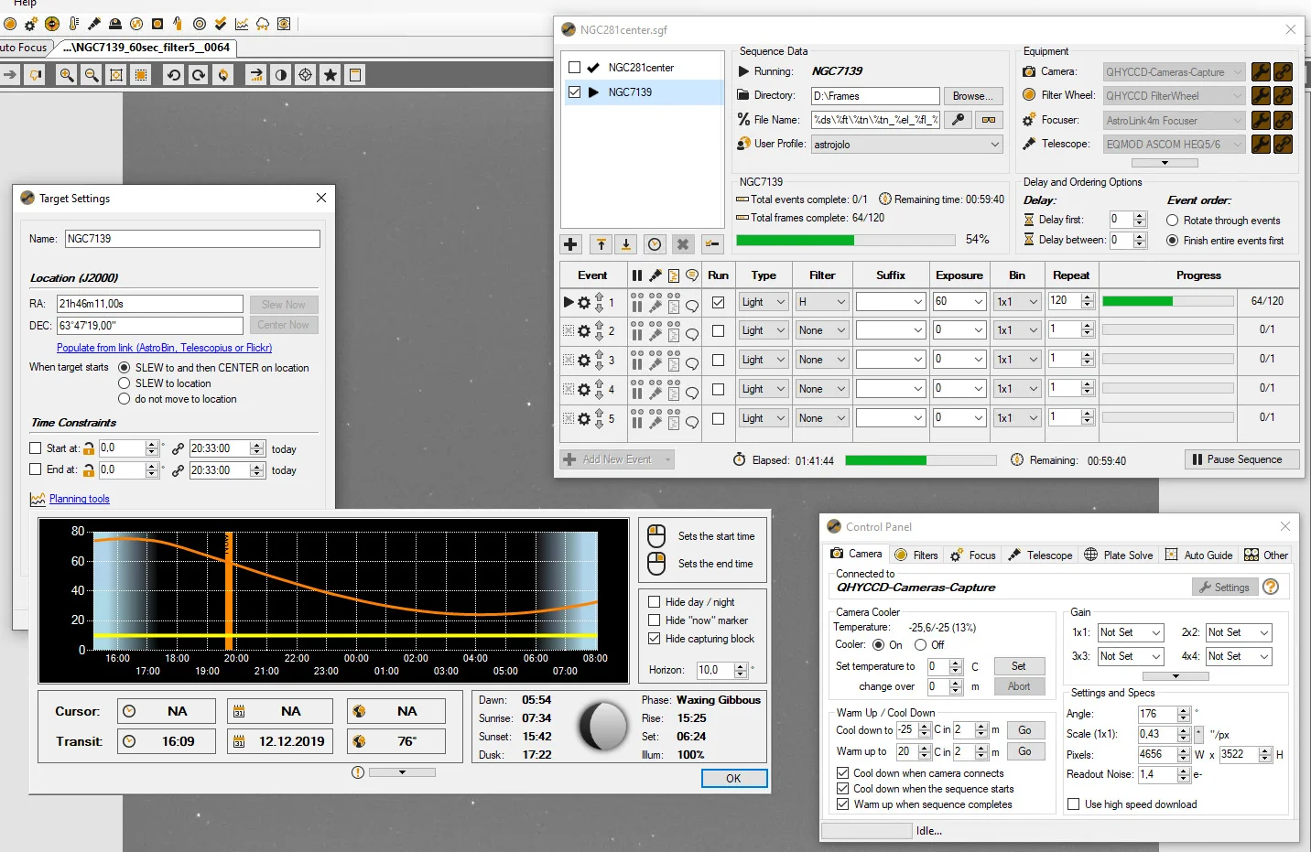Select Rotate through events option

pos(1172,221)
